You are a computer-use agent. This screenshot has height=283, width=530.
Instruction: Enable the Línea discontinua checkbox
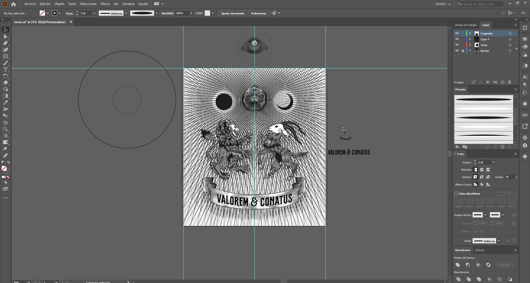point(456,193)
